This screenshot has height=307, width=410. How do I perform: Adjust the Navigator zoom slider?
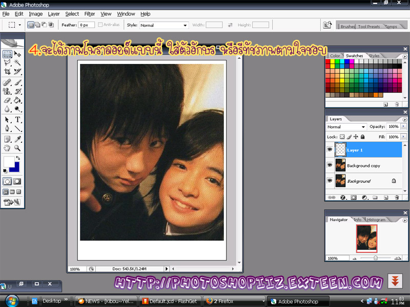(376, 258)
